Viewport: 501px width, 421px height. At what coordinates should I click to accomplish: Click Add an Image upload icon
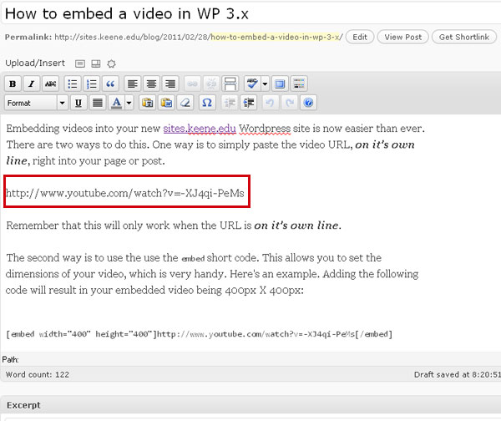pyautogui.click(x=80, y=64)
